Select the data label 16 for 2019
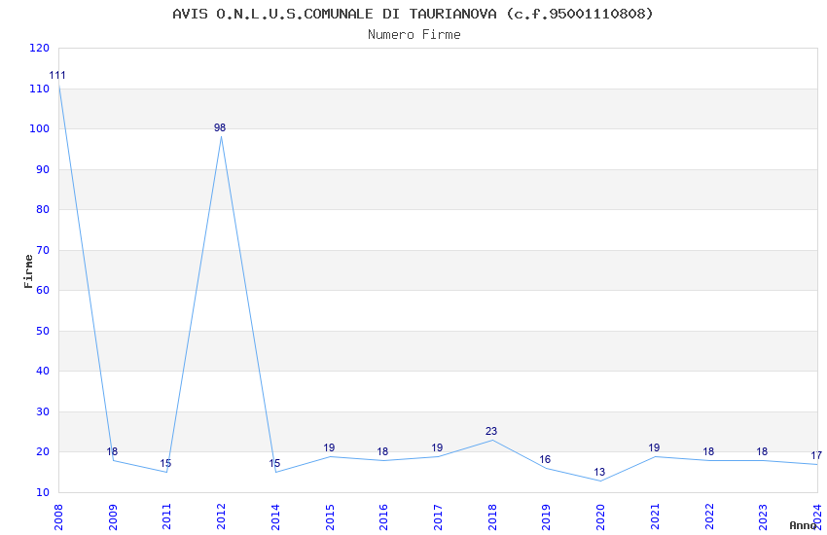 point(546,460)
